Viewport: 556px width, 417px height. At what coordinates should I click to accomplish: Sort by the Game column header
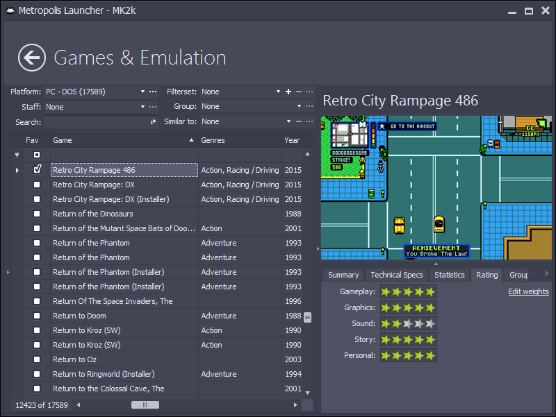[124, 141]
